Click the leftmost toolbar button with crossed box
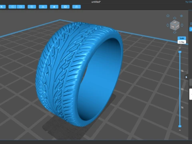The image size is (192, 144). click(x=2, y=7)
